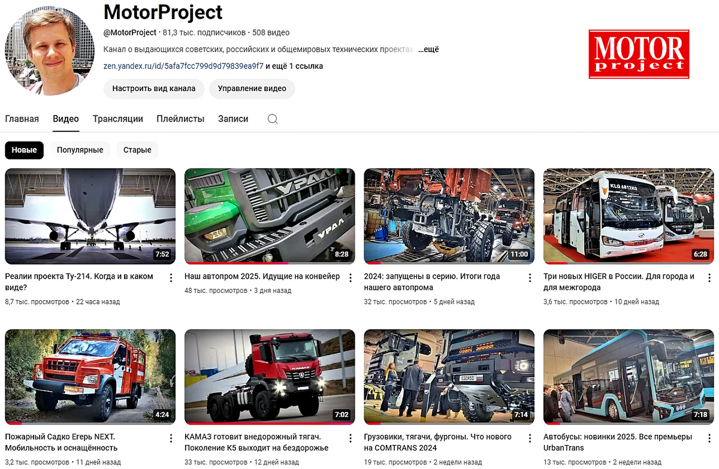Click 32 тыс. просмотров • 5 дней назад
The width and height of the screenshot is (719, 469).
tap(419, 301)
